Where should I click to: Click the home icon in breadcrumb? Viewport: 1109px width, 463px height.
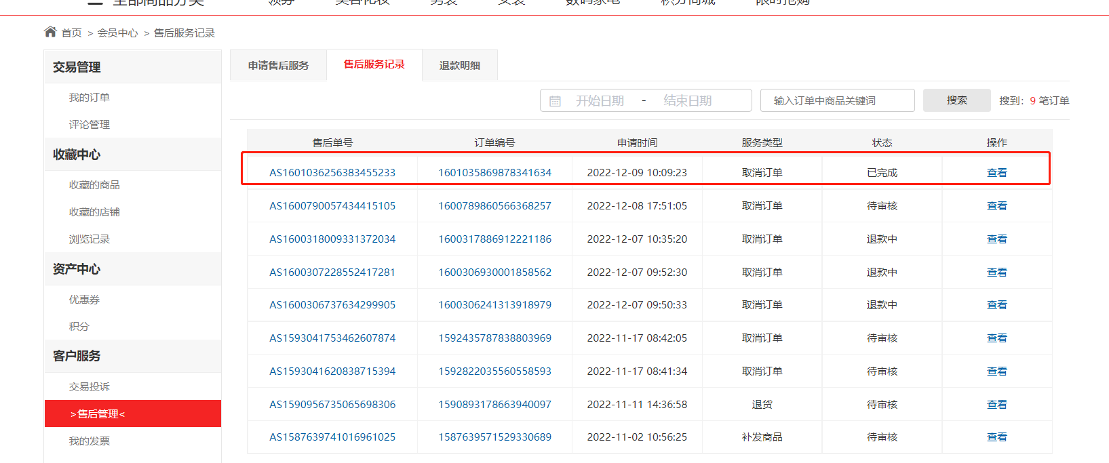[50, 32]
